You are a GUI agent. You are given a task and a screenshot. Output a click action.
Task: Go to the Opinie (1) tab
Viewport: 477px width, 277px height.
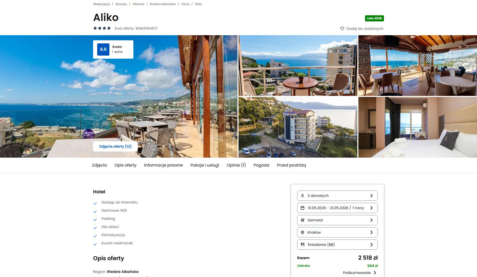tap(236, 165)
